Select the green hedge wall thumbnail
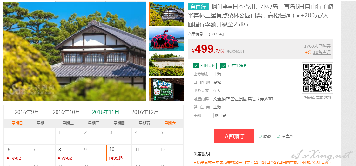This screenshot has width=356, height=166. [x=166, y=65]
